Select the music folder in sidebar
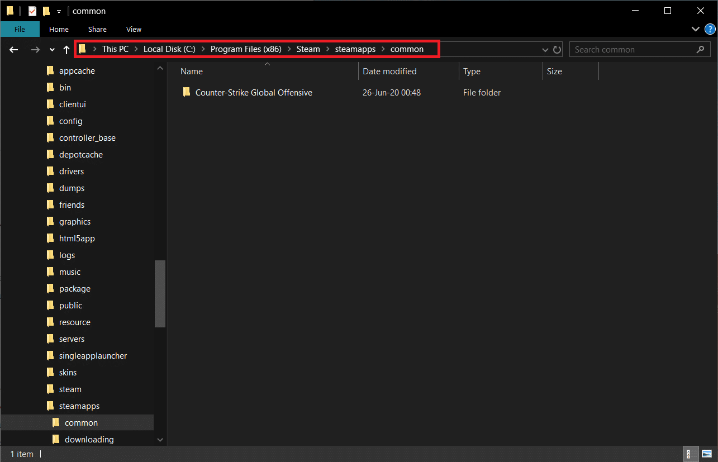This screenshot has height=462, width=718. click(70, 272)
